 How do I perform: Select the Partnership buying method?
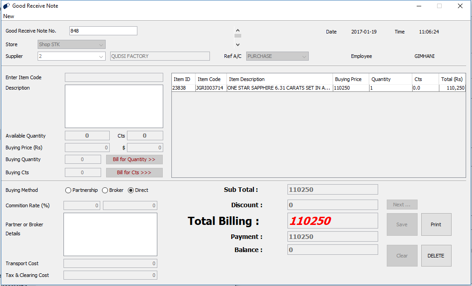[68, 191]
